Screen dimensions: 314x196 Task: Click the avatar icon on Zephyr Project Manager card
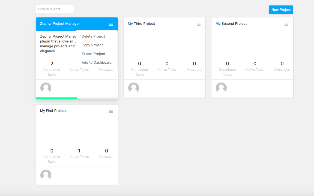(46, 88)
